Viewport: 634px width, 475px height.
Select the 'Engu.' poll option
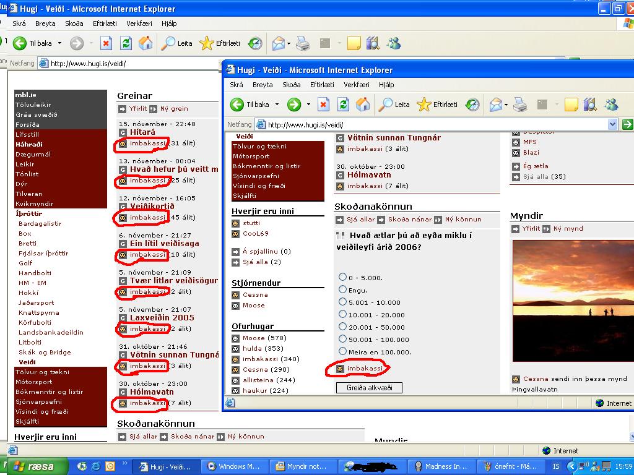point(342,289)
